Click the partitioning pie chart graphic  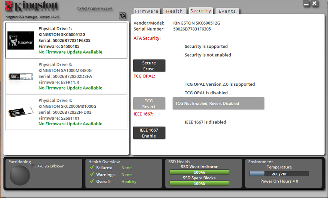(20, 176)
